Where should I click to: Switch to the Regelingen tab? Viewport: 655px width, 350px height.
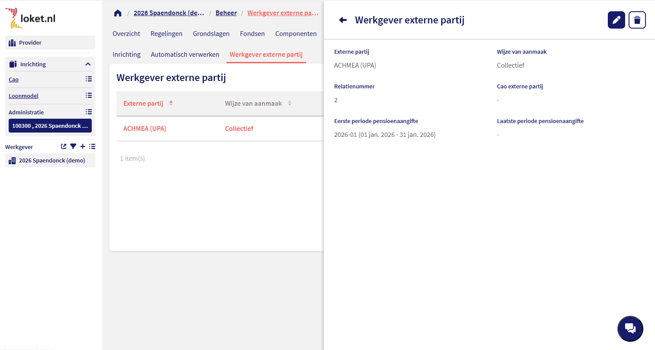pos(166,34)
